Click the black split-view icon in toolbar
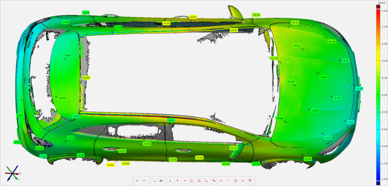388x186 pixels. [x=161, y=181]
